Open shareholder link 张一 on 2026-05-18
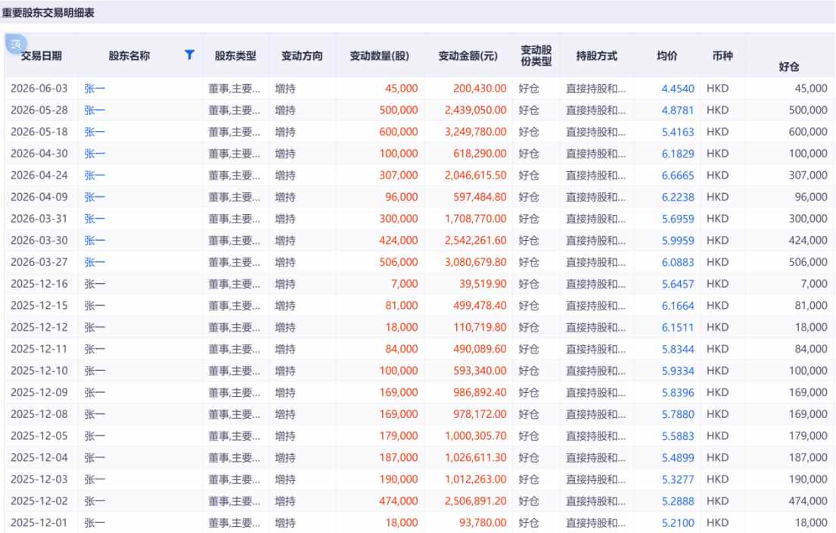 (x=95, y=132)
